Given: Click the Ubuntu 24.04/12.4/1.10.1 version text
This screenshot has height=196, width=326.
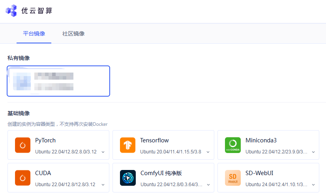Looking at the screenshot, I should pyautogui.click(x=276, y=184).
